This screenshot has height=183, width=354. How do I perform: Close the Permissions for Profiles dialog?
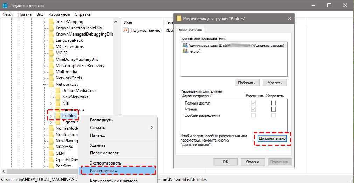tap(290, 18)
